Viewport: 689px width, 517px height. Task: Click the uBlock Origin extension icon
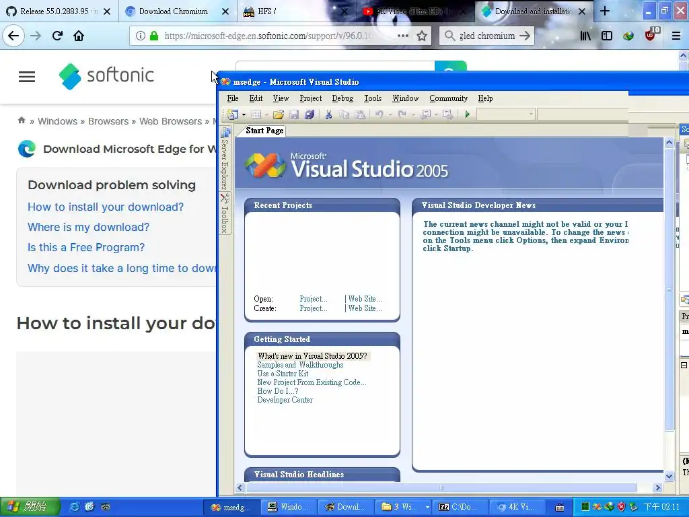point(651,35)
